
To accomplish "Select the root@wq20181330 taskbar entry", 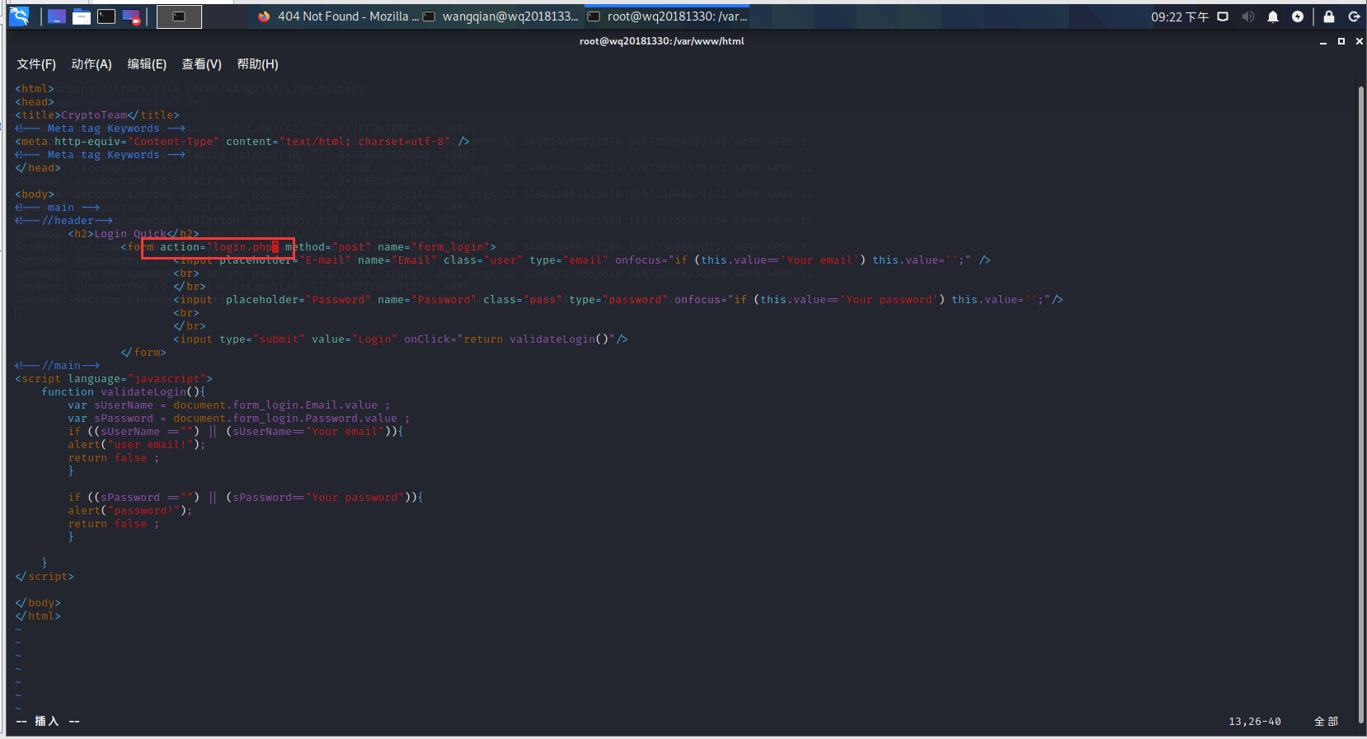I will (x=668, y=16).
